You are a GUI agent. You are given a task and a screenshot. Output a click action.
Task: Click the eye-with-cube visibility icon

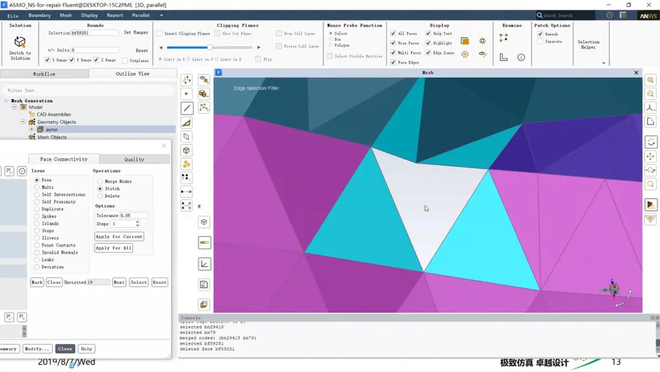204,80
